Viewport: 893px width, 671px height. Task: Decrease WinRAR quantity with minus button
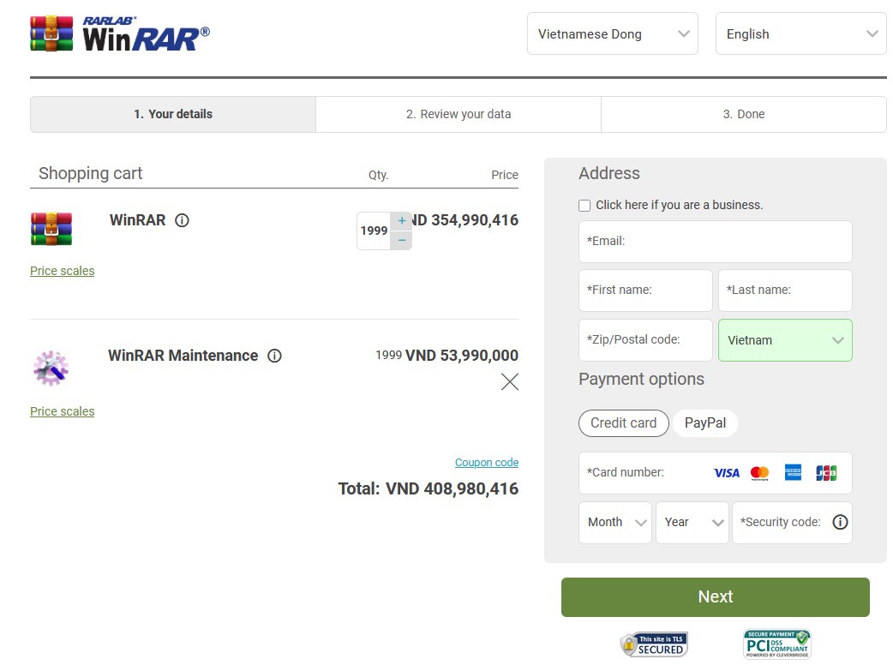pyautogui.click(x=402, y=240)
